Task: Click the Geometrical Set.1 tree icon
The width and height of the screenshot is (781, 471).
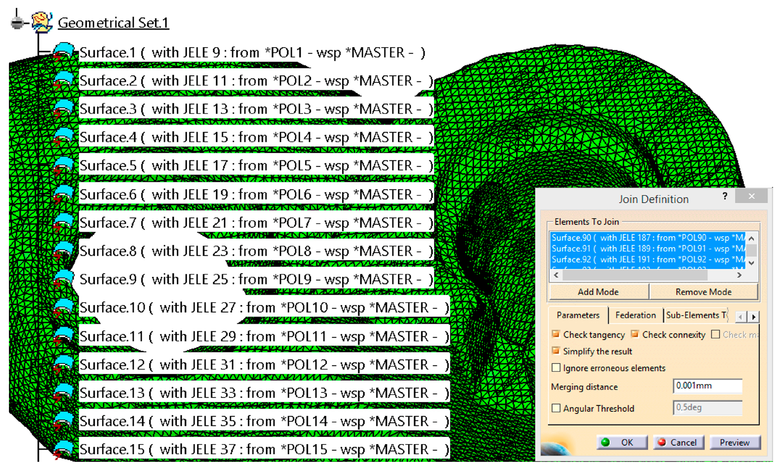Action: [42, 22]
